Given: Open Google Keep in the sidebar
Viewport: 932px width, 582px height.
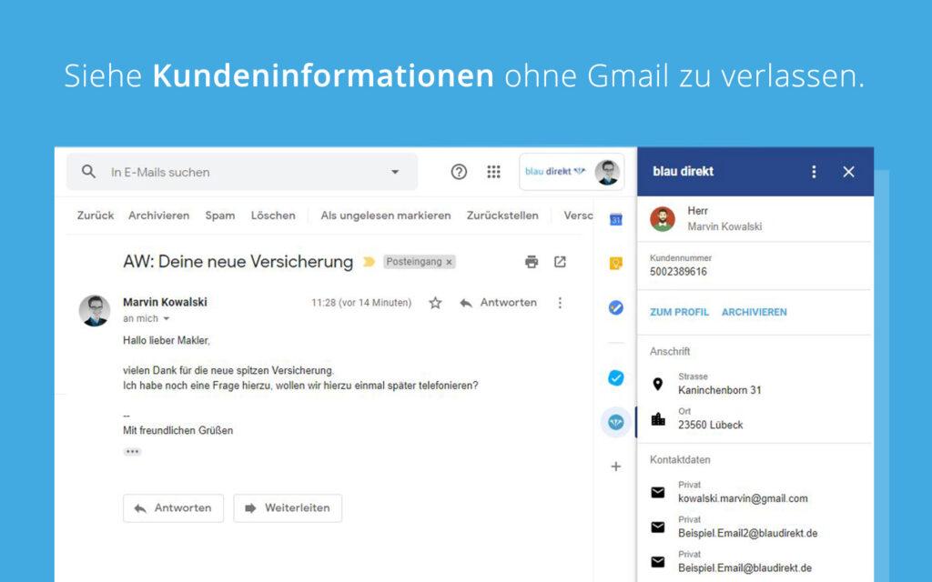Looking at the screenshot, I should [x=615, y=264].
